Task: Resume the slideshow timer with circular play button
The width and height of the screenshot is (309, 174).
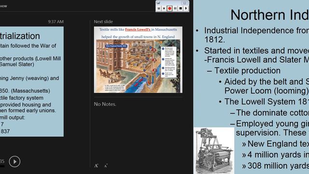Action: click(14, 161)
